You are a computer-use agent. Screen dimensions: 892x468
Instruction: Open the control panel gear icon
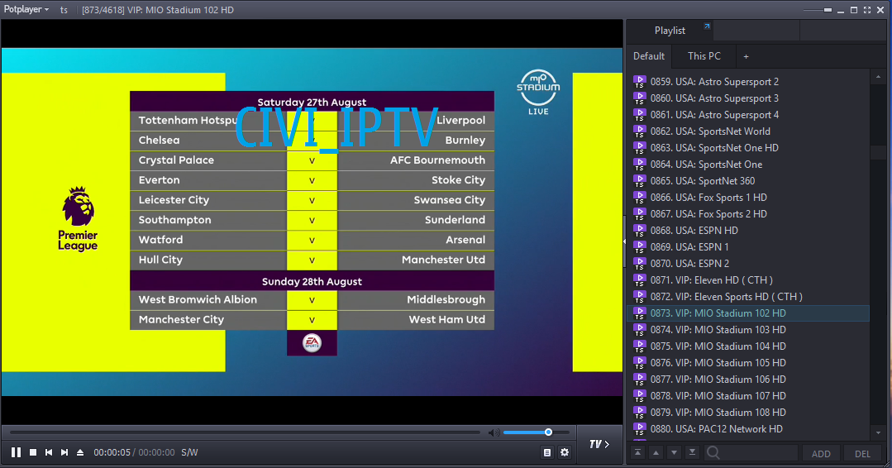point(565,452)
